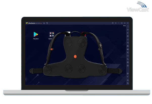Open BlueStacks settings gear icon
The height and width of the screenshot is (104, 152).
[128, 74]
